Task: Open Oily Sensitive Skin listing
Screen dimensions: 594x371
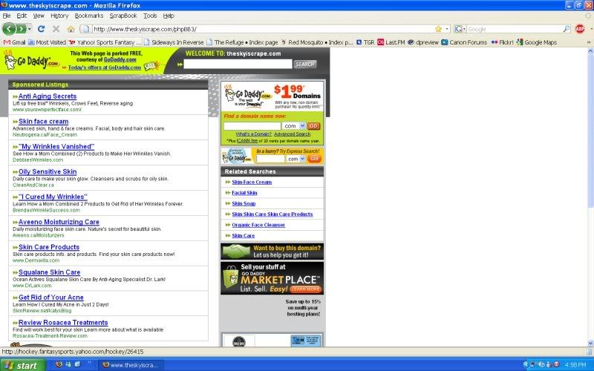Action: 48,171
